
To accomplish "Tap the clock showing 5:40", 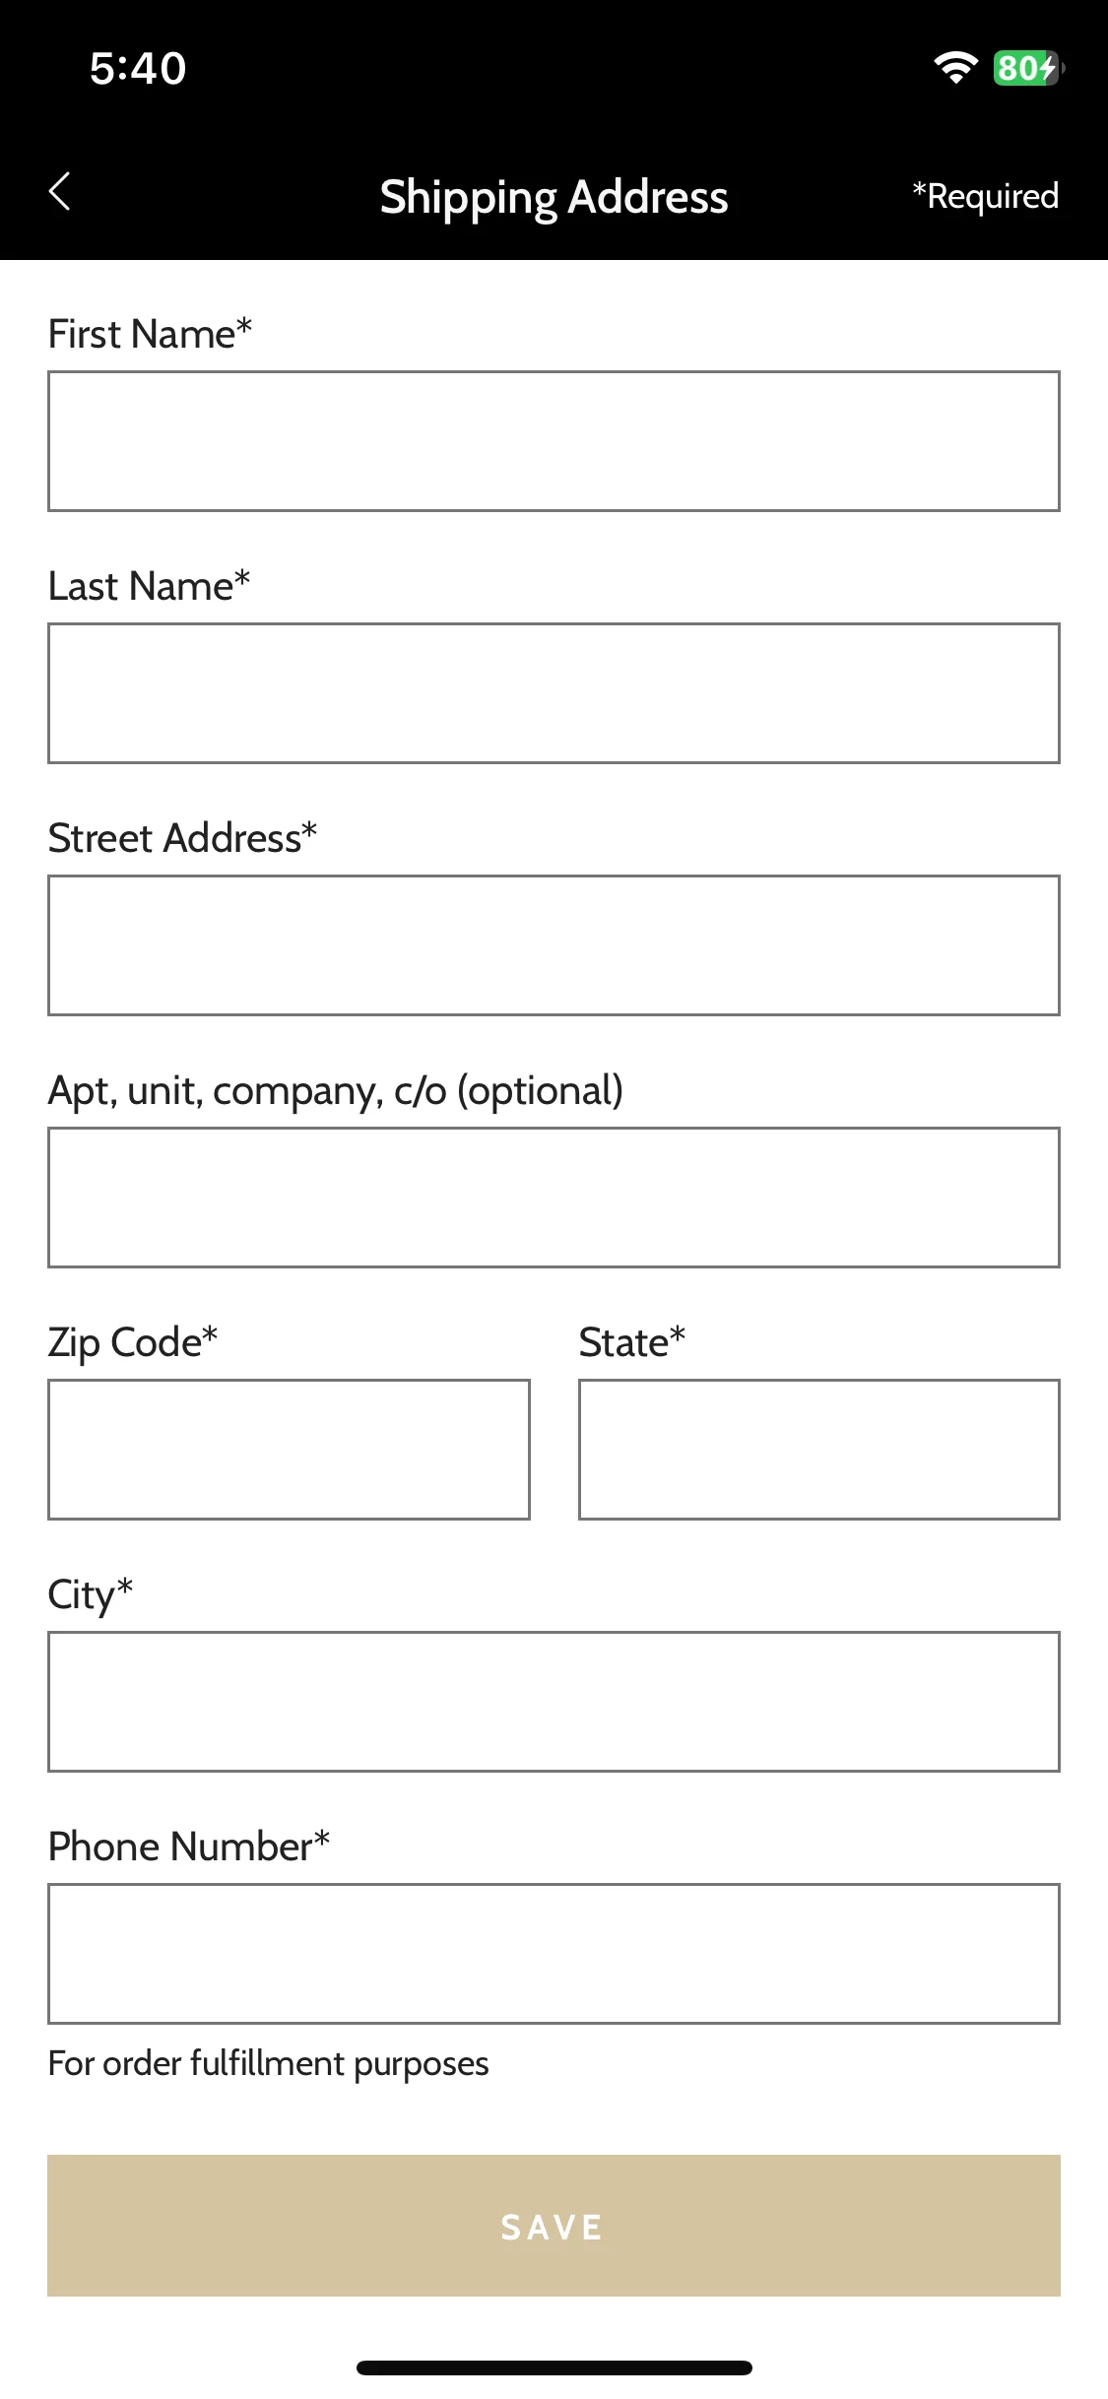I will coord(138,68).
